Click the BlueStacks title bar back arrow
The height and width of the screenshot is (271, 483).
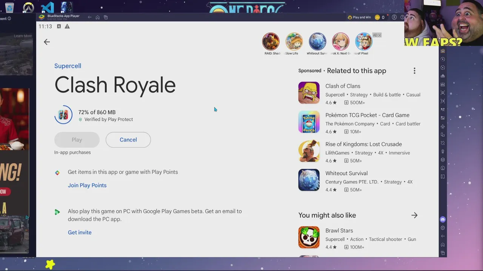(x=89, y=17)
